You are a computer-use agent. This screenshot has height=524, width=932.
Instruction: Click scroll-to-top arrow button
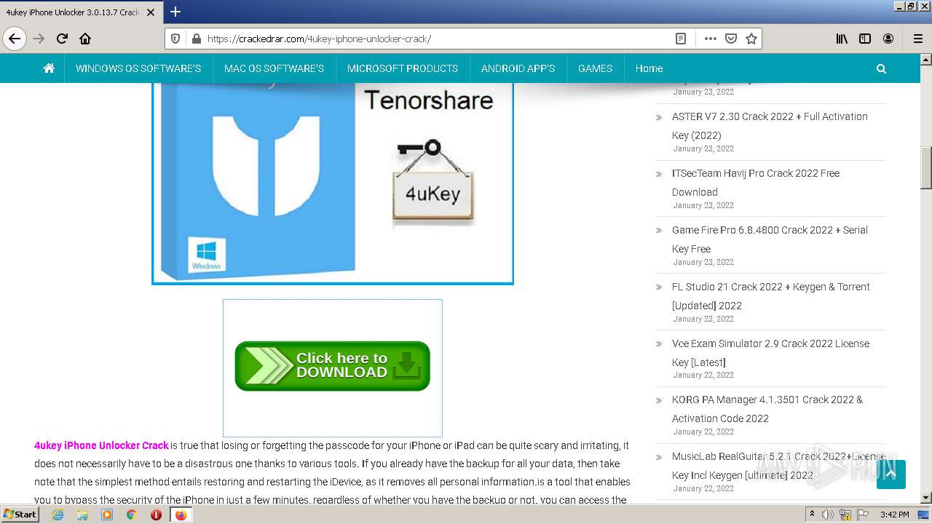tap(891, 475)
